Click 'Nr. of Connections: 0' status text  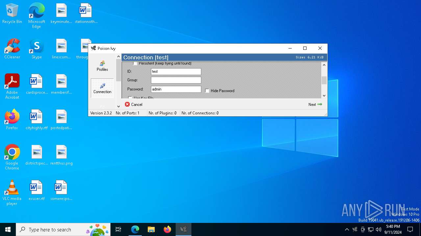click(200, 113)
